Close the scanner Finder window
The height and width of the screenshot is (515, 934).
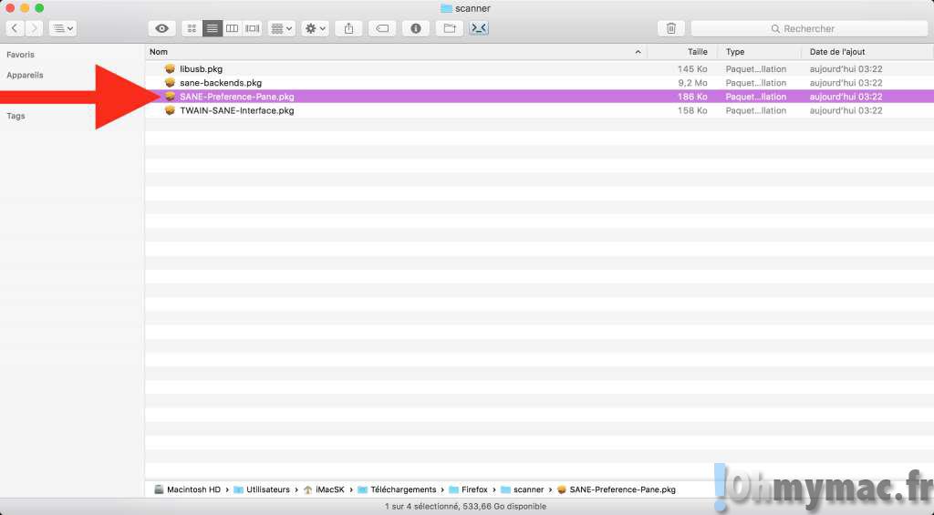(9, 7)
